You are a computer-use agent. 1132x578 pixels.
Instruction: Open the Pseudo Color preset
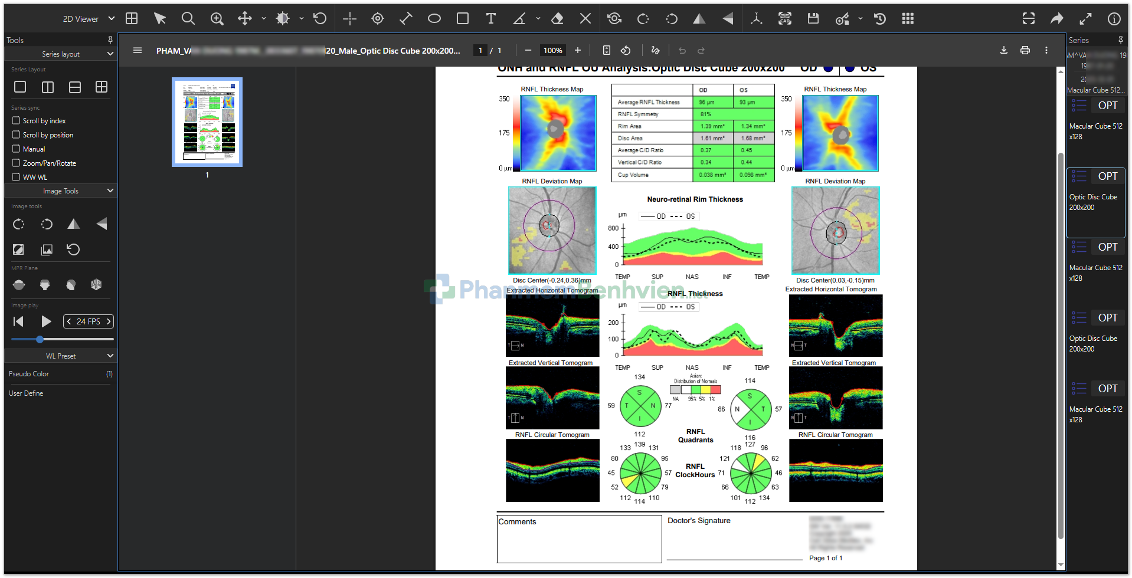(x=30, y=374)
